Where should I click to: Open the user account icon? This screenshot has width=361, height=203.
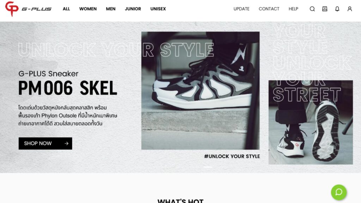(x=349, y=9)
